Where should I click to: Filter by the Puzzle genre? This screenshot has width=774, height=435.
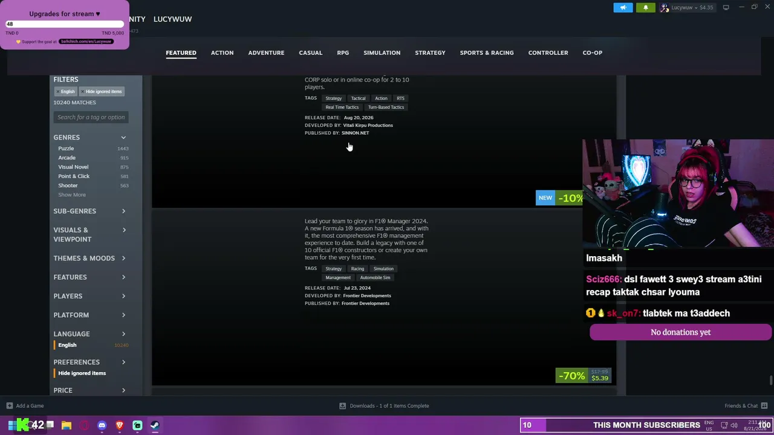coord(66,149)
